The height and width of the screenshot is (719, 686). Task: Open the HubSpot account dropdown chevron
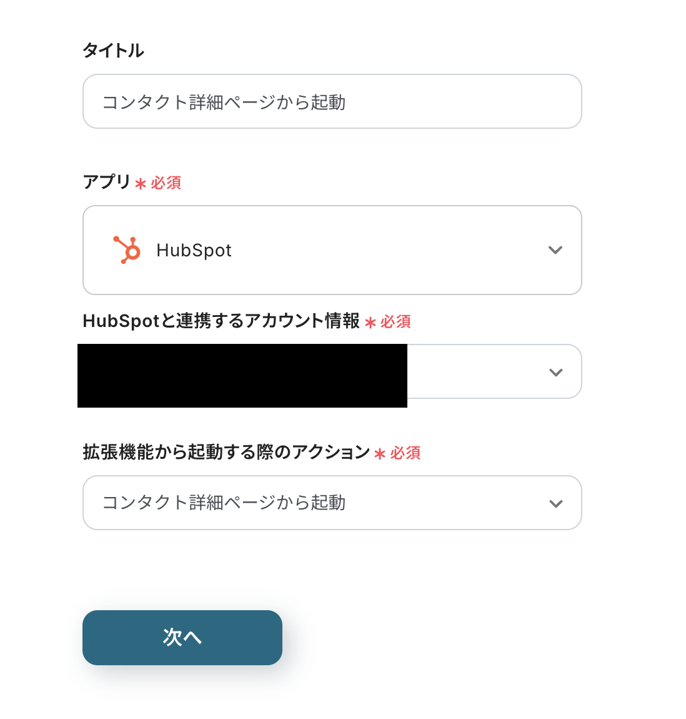[x=555, y=373]
